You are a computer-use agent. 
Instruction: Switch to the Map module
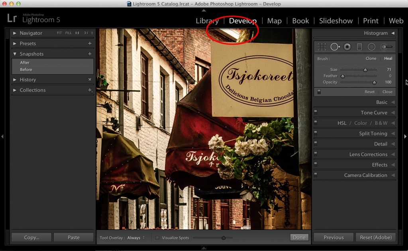click(275, 21)
